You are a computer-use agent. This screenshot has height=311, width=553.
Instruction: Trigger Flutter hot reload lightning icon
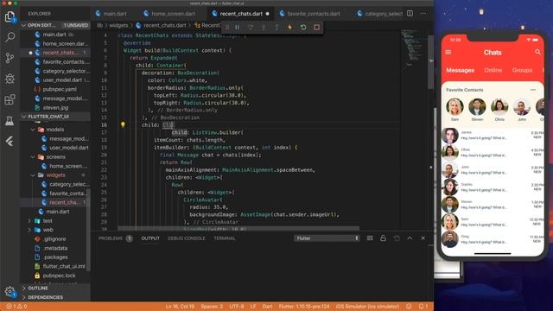pos(290,27)
